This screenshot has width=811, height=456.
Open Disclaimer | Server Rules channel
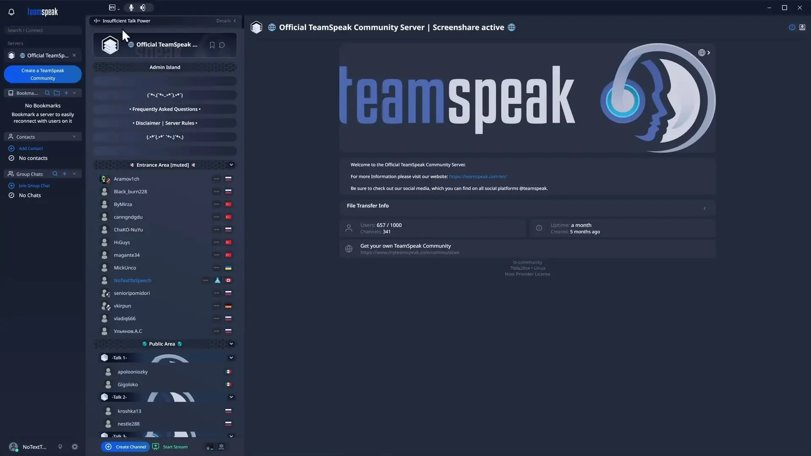[x=165, y=123]
